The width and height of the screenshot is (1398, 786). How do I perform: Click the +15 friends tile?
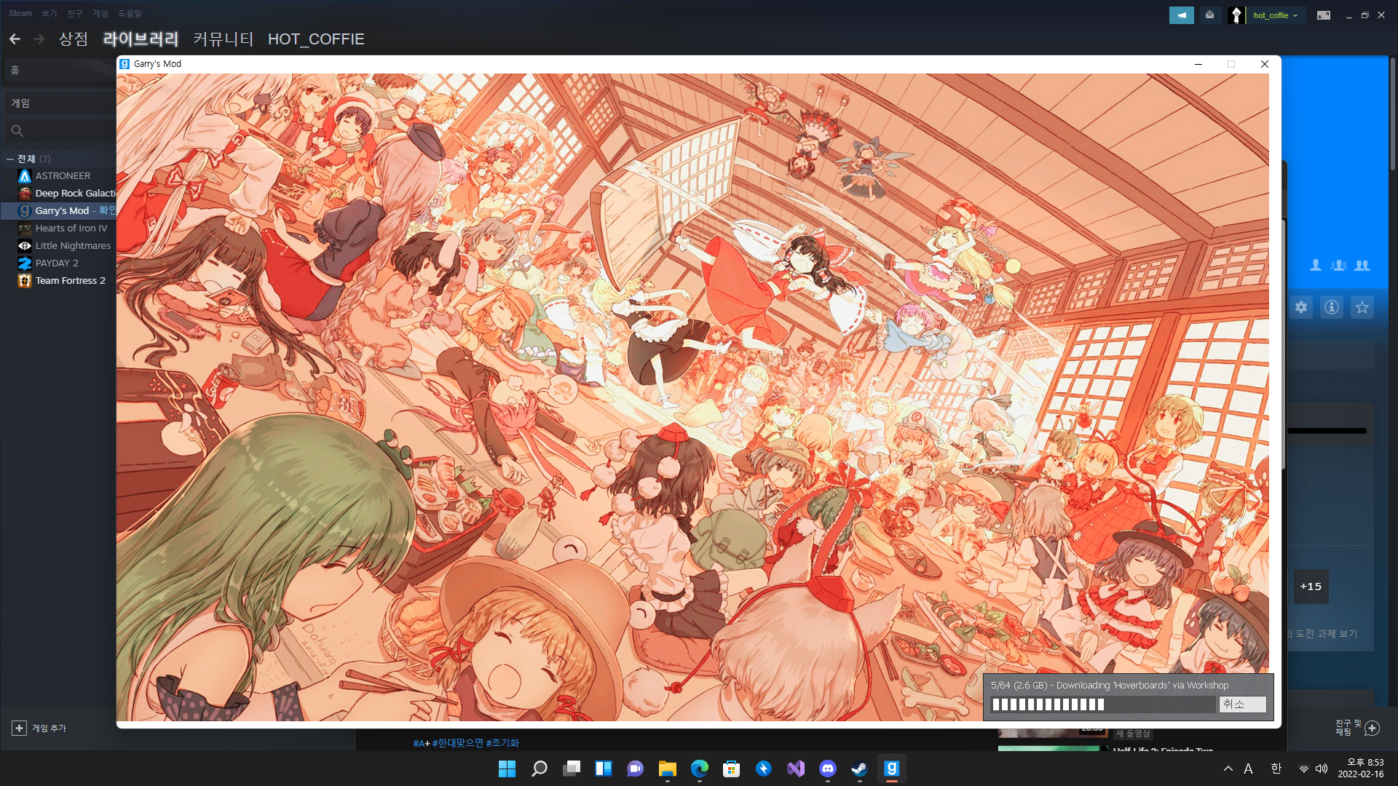point(1311,587)
